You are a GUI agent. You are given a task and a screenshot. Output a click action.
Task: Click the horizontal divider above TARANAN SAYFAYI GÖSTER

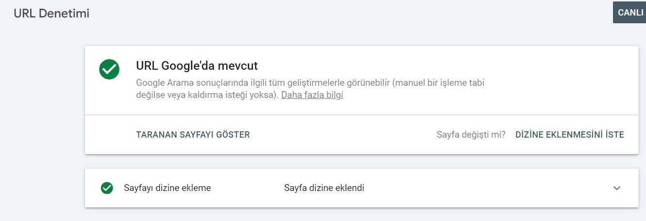click(362, 115)
